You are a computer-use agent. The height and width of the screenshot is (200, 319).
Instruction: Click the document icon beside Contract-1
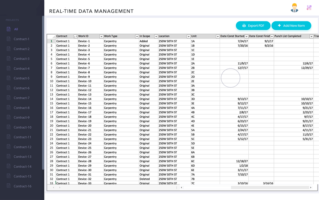tap(9, 39)
